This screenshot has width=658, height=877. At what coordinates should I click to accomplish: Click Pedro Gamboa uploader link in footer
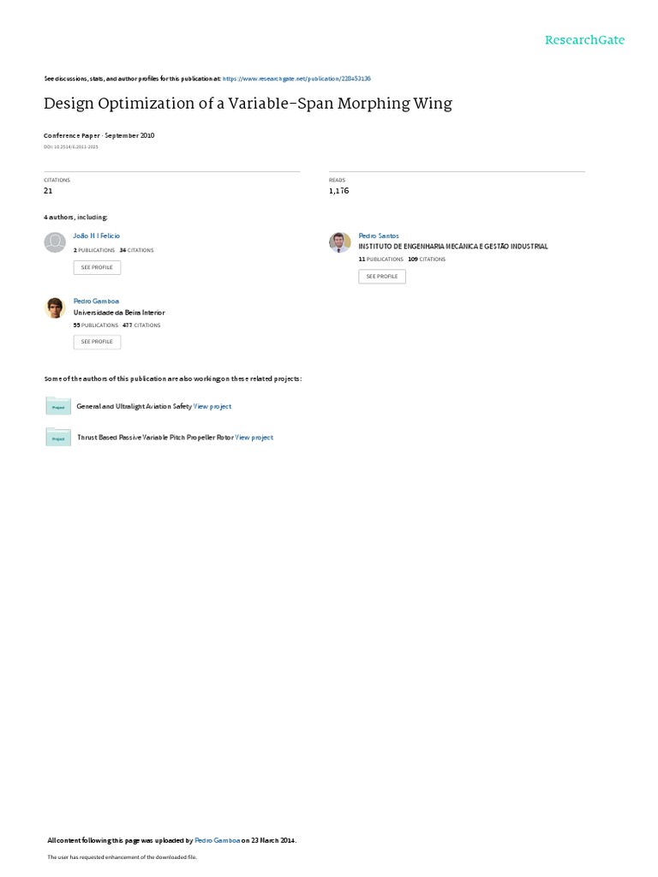pos(217,840)
